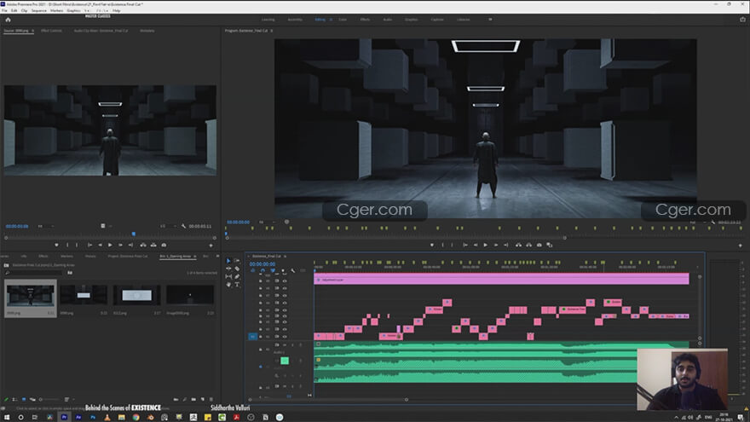Click the Source monitor playhead on scrubber
This screenshot has height=422, width=750.
pos(134,234)
